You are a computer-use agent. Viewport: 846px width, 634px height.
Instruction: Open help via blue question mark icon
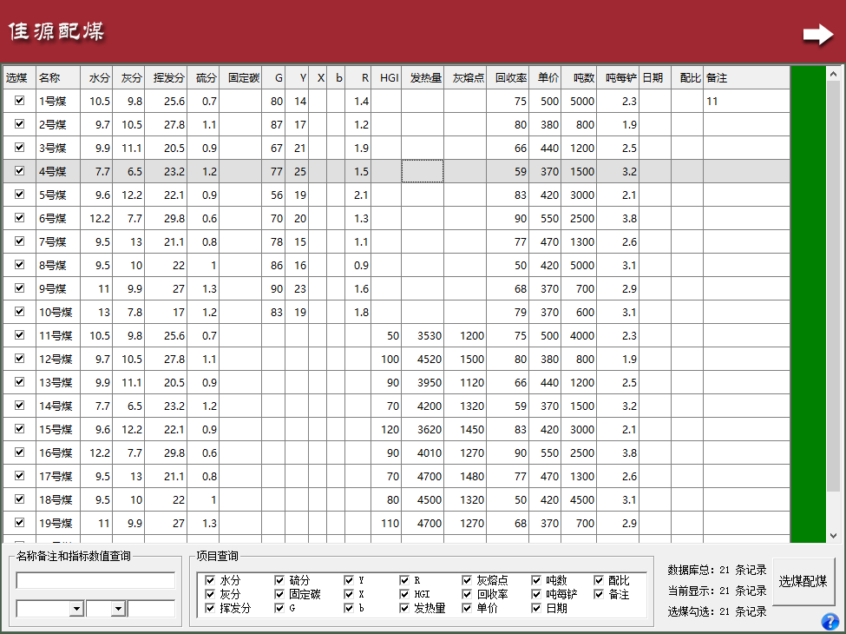click(x=830, y=622)
